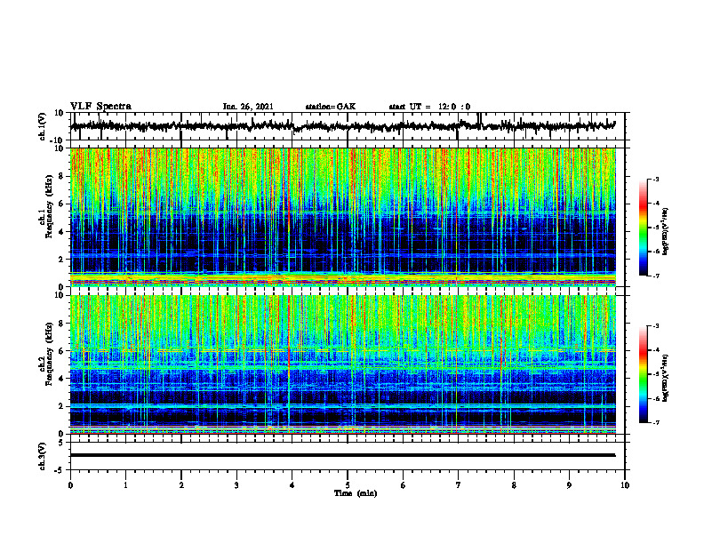The image size is (704, 544).
Task: Click the 8 kHz tick on ch.2 axis
Action: pos(61,324)
